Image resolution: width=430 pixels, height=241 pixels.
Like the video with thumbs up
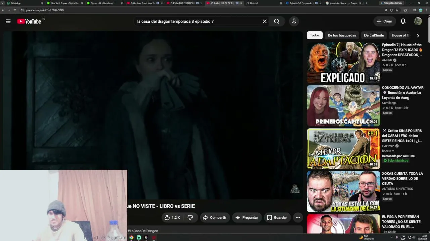[x=172, y=218]
